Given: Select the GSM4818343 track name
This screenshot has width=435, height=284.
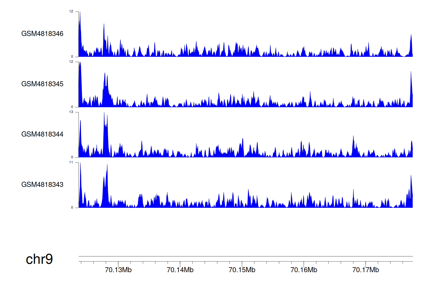Looking at the screenshot, I should click(x=42, y=185).
